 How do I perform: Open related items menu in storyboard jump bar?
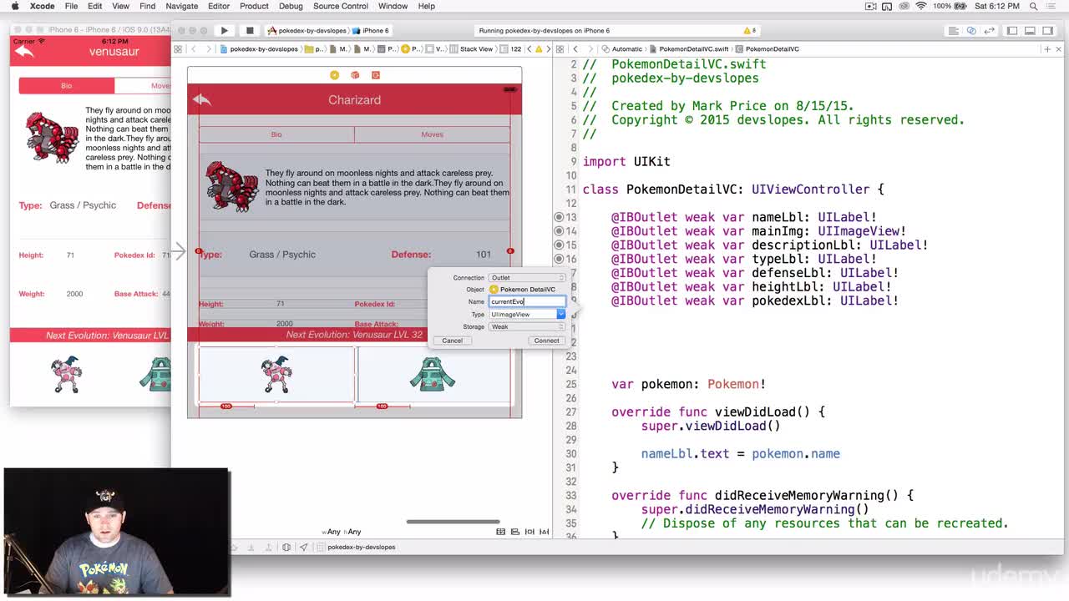(x=178, y=49)
